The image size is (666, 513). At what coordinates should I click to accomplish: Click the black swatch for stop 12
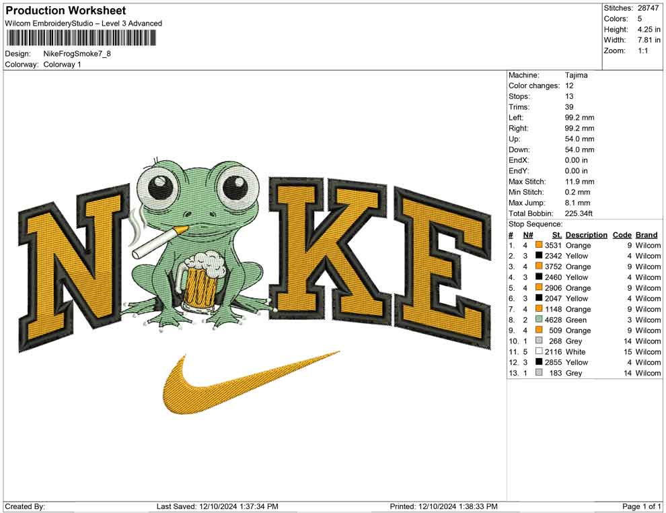pos(539,362)
